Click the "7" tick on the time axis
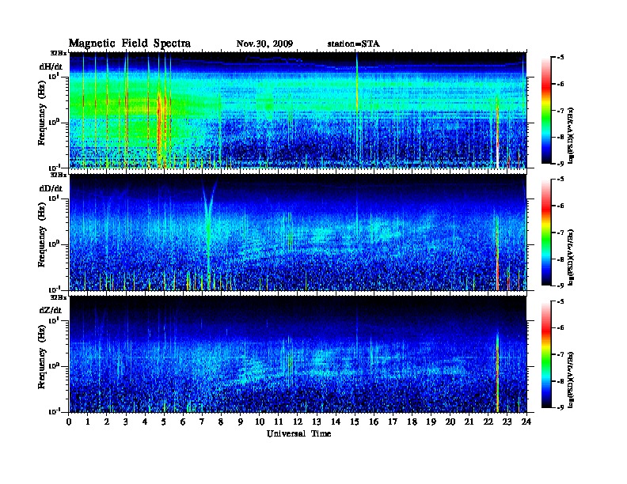 tap(203, 422)
